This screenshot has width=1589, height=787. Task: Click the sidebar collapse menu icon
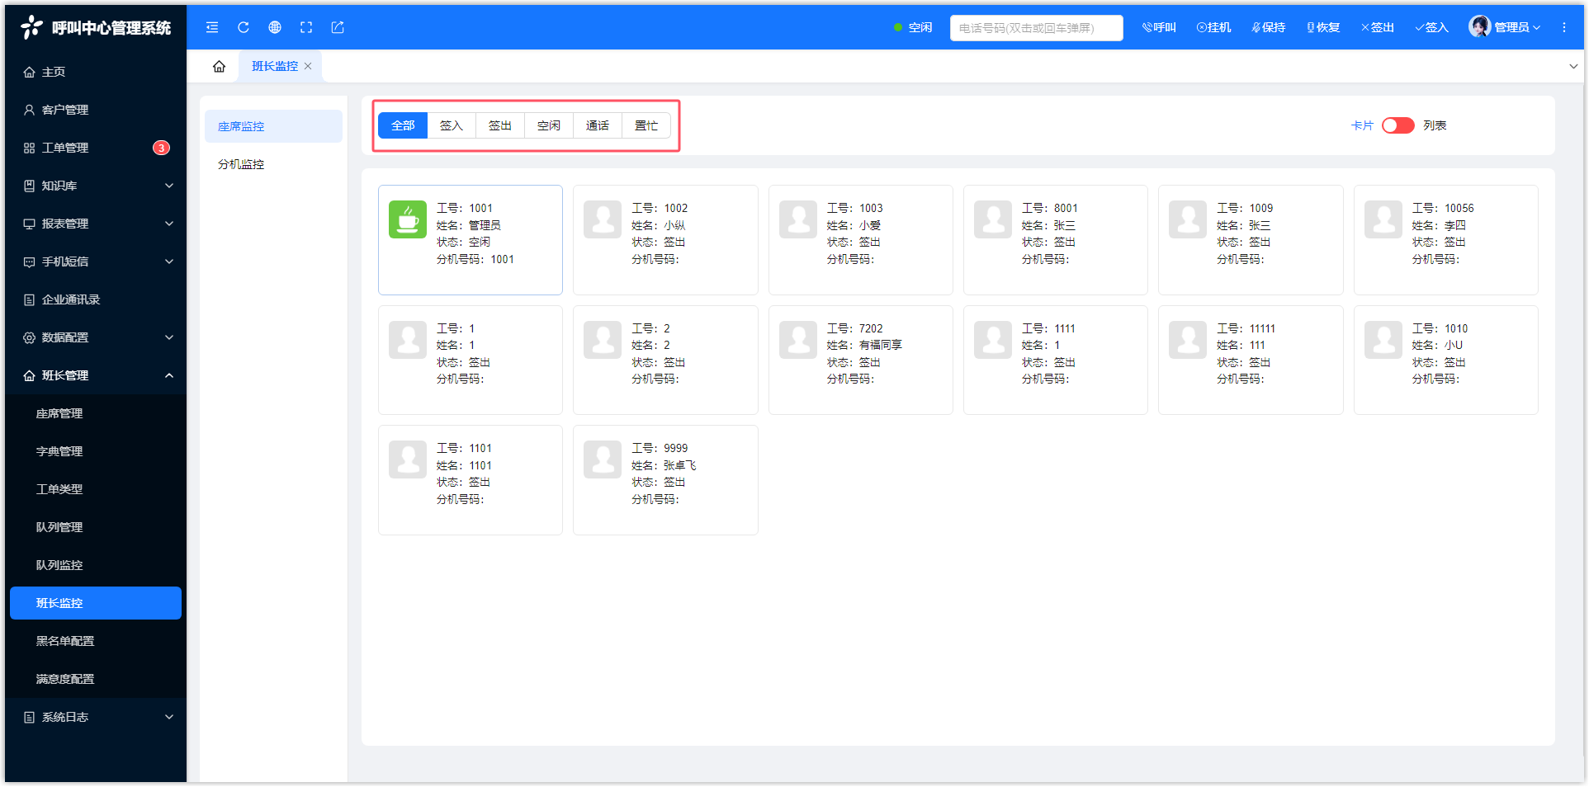pyautogui.click(x=212, y=27)
